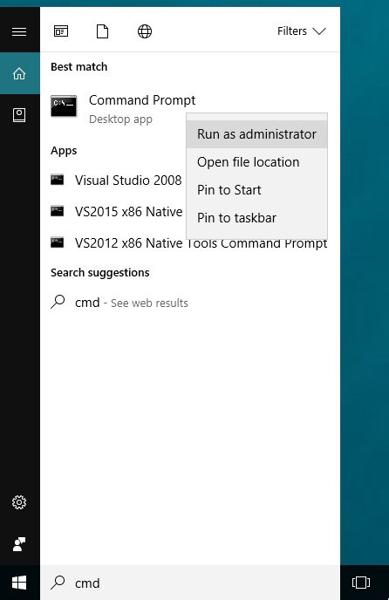The width and height of the screenshot is (389, 600).
Task: Open Visual Studio 2008 command prompt result
Action: 113,181
